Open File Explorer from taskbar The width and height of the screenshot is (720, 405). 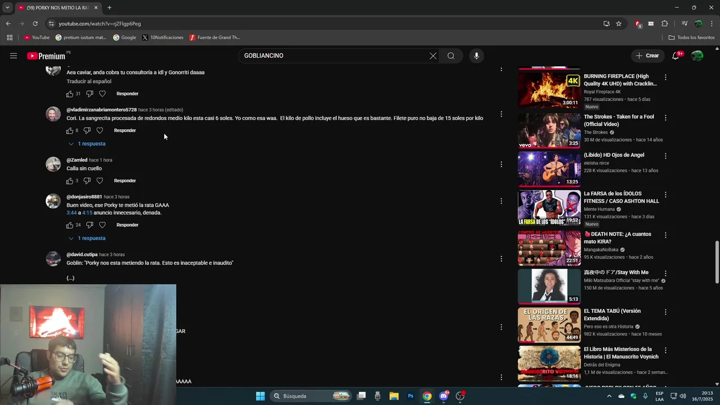pyautogui.click(x=394, y=396)
